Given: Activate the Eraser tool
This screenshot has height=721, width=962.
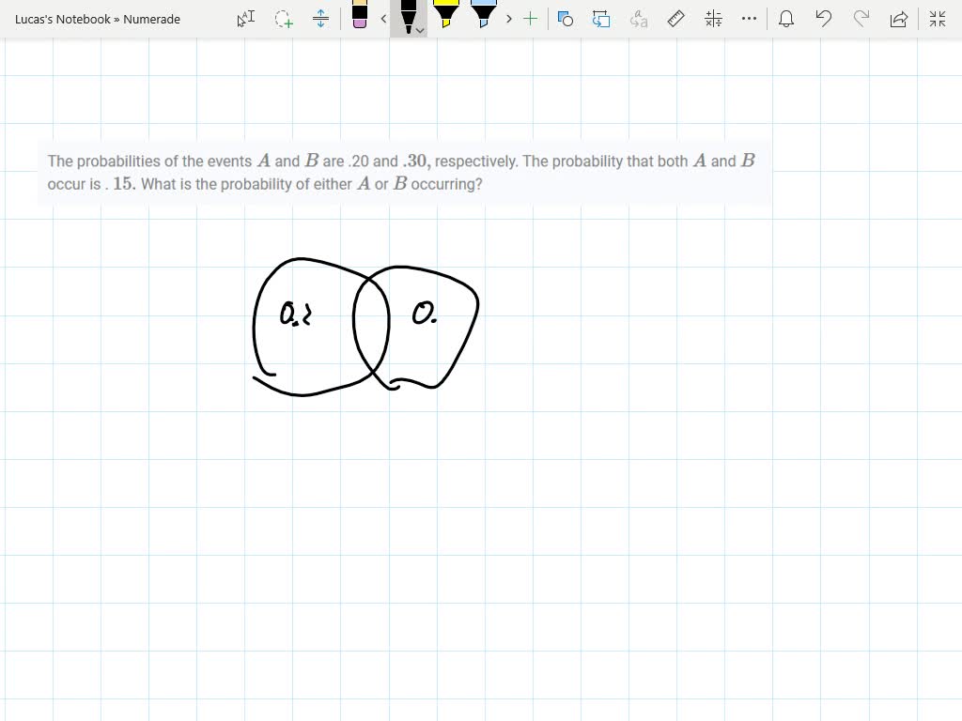Looking at the screenshot, I should 361,19.
